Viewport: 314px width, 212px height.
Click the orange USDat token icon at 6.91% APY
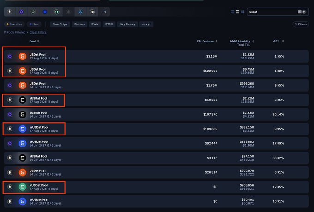(23, 172)
